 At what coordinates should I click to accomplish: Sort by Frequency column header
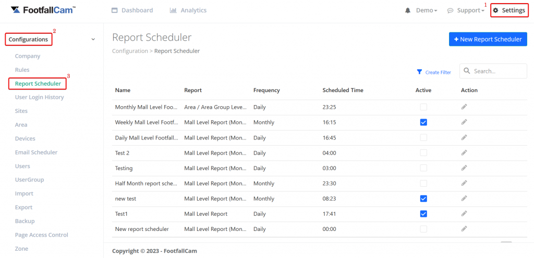(x=266, y=91)
